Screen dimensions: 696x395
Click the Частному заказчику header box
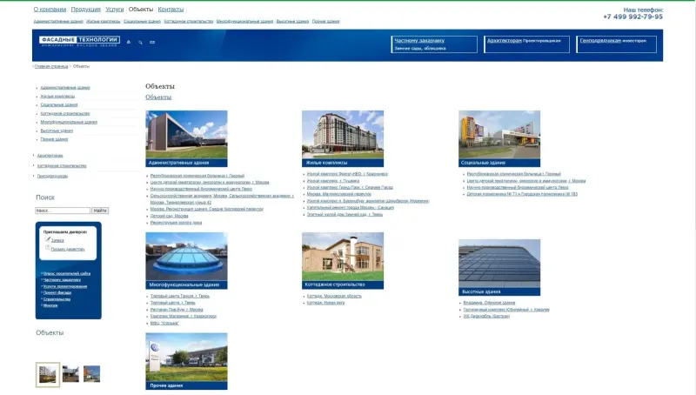point(434,44)
